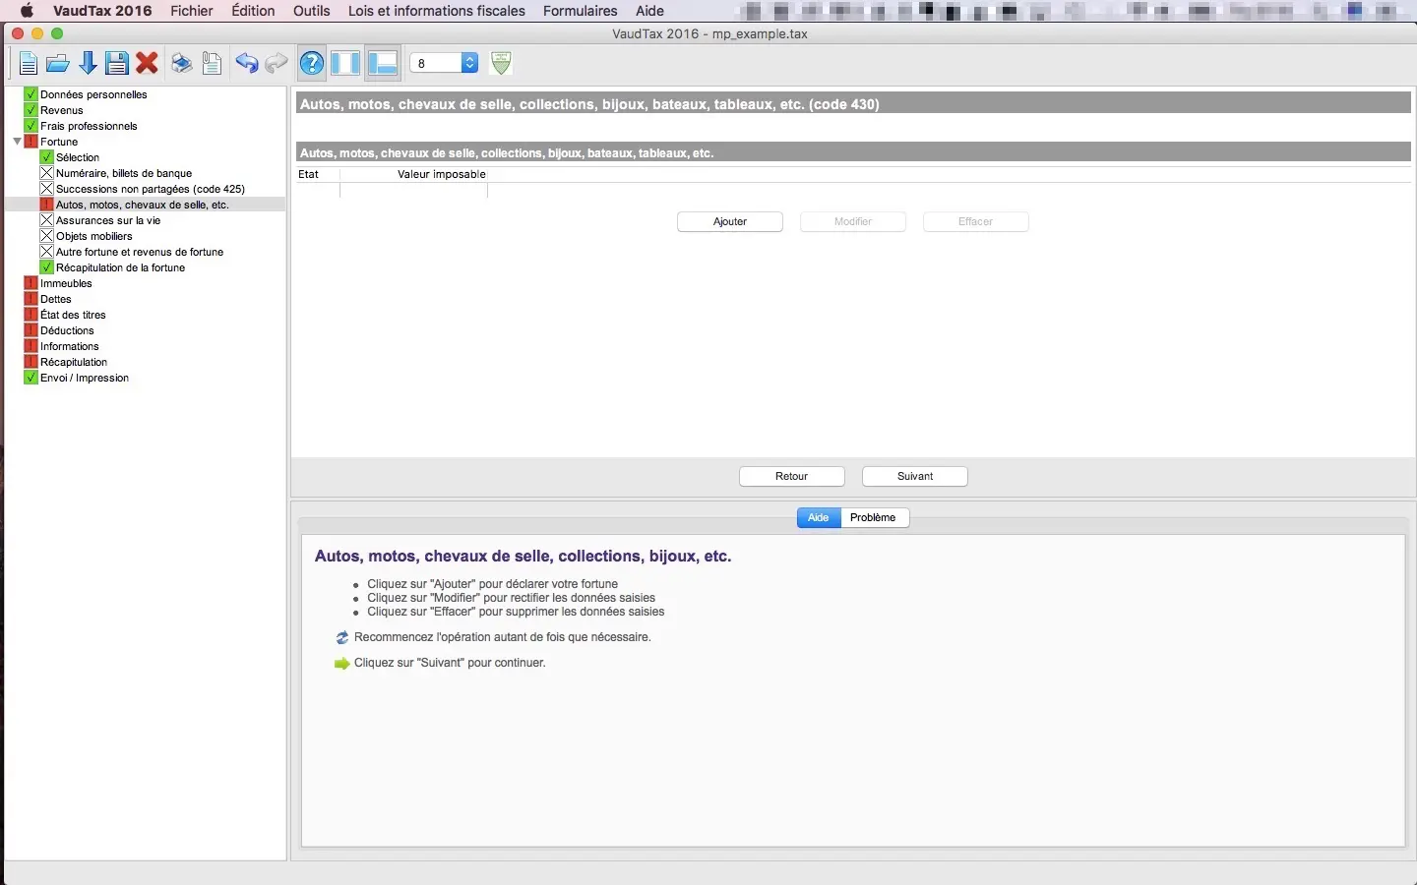This screenshot has height=885, width=1417.
Task: Collapse the Fortune tree node triangle
Action: pyautogui.click(x=17, y=142)
